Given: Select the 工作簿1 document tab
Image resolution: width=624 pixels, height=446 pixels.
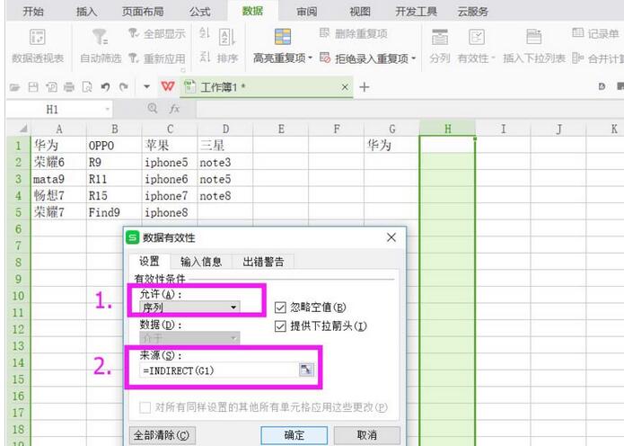Looking at the screenshot, I should [266, 87].
